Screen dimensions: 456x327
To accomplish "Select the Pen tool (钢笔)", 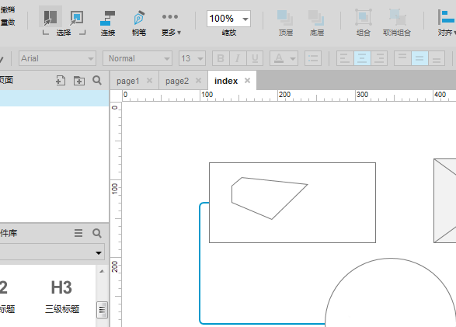I will tap(139, 23).
